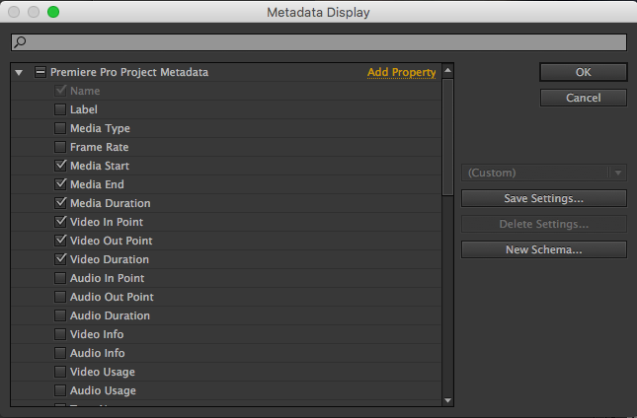
Task: Uncheck Video In Point
Action: [60, 222]
